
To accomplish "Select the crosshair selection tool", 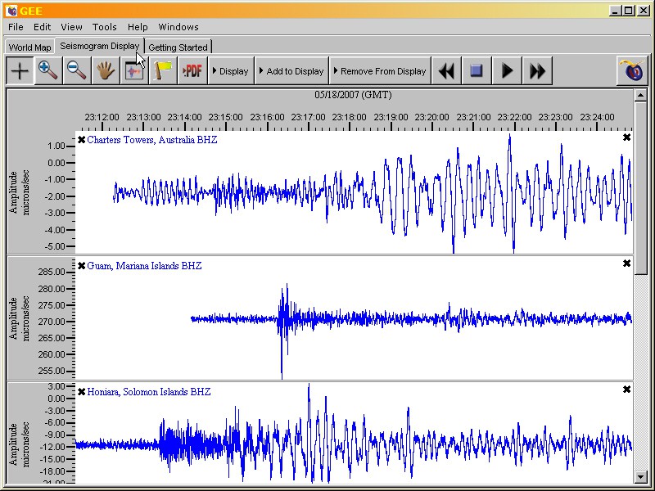I will (20, 71).
